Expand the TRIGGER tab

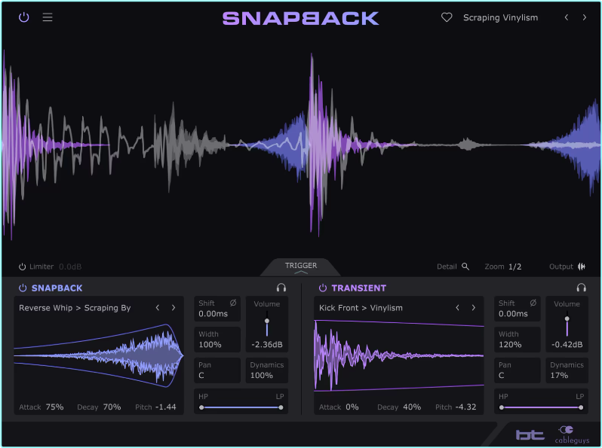300,267
